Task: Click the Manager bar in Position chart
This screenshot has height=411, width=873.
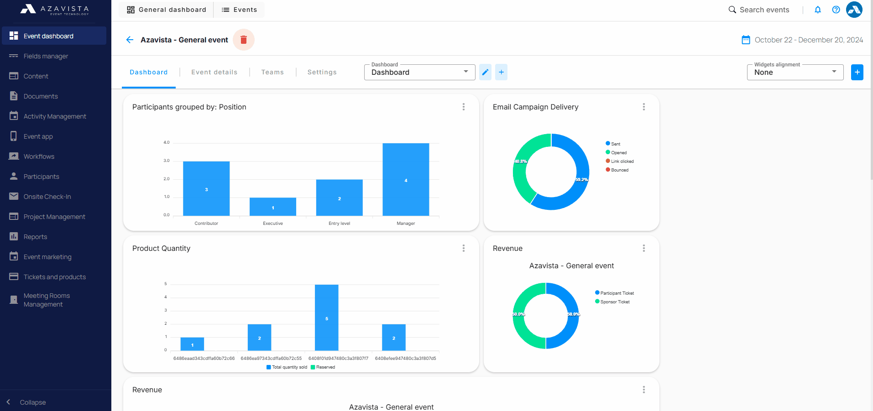Action: click(x=406, y=179)
